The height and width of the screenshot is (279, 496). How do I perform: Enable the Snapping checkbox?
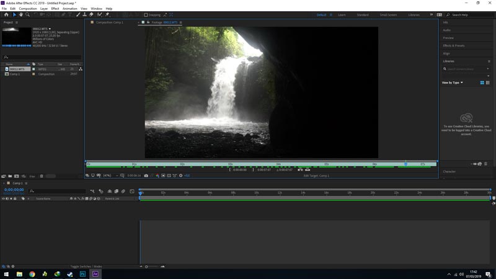pos(146,15)
